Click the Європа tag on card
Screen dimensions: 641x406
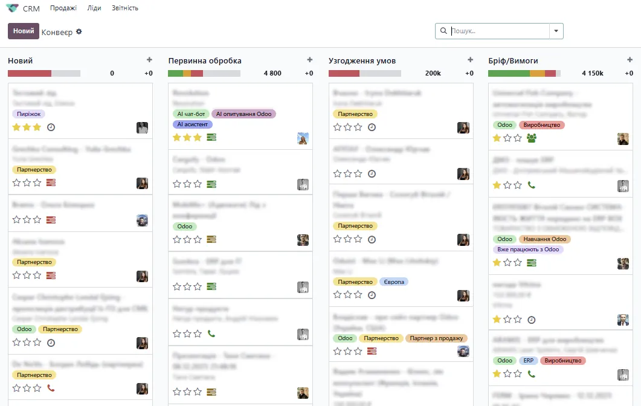pos(394,282)
